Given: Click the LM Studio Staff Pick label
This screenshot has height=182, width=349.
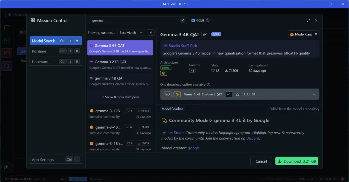Looking at the screenshot, I should (x=180, y=46).
